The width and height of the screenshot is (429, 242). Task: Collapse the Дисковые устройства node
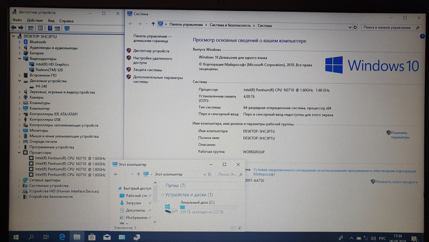[19, 81]
